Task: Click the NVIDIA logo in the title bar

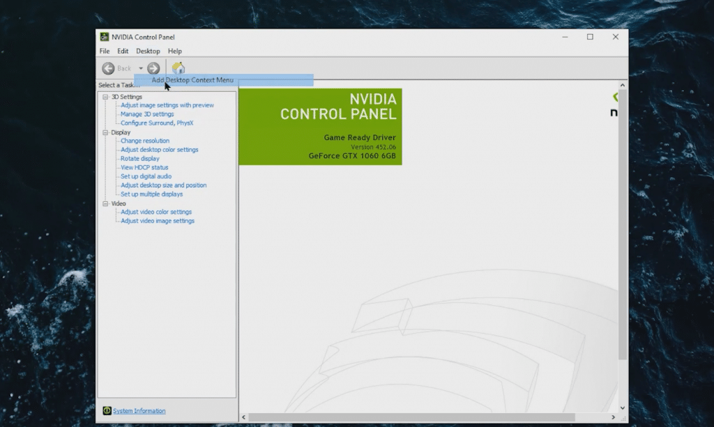Action: pos(104,37)
